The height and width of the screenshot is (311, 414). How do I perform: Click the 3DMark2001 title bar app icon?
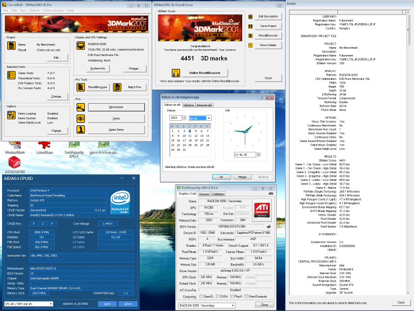click(x=4, y=5)
